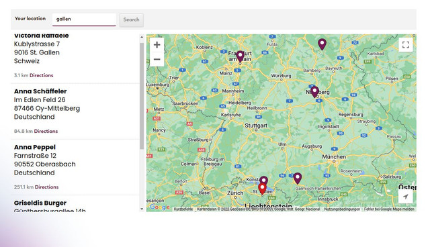Screen dimensions: 430x247
Task: Click the 87466 Oy-Mittelberg address line
Action: [x=47, y=109]
